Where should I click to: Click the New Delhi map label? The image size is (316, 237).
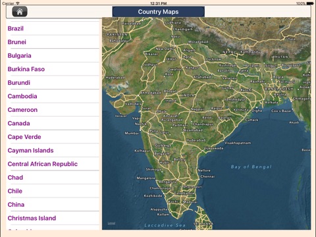coord(165,49)
